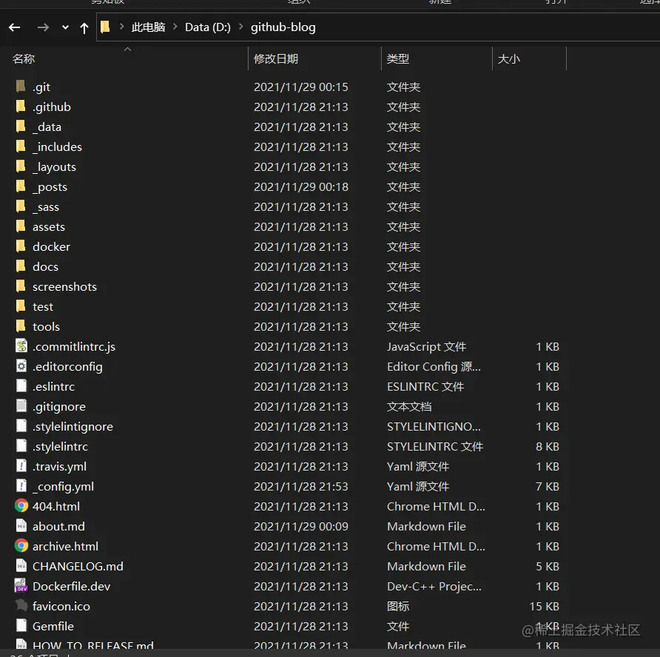Go back with the left arrow button

[x=15, y=27]
